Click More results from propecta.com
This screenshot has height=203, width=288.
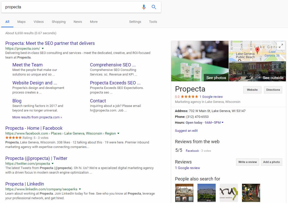click(37, 117)
